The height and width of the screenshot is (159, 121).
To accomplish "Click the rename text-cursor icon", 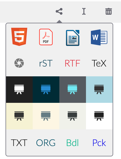I will tap(84, 11).
